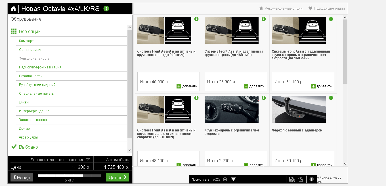The image size is (386, 186).
Task: Click the options panel scrollbar thumb
Action: [x=345, y=51]
